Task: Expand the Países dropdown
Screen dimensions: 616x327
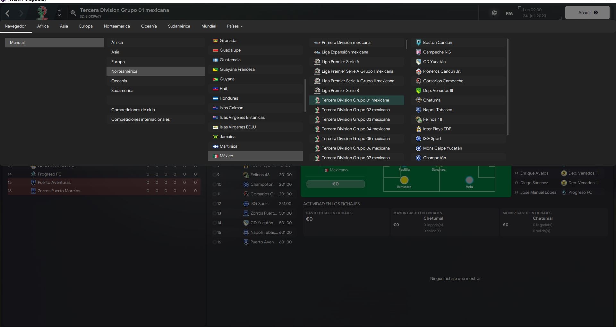Action: point(235,26)
